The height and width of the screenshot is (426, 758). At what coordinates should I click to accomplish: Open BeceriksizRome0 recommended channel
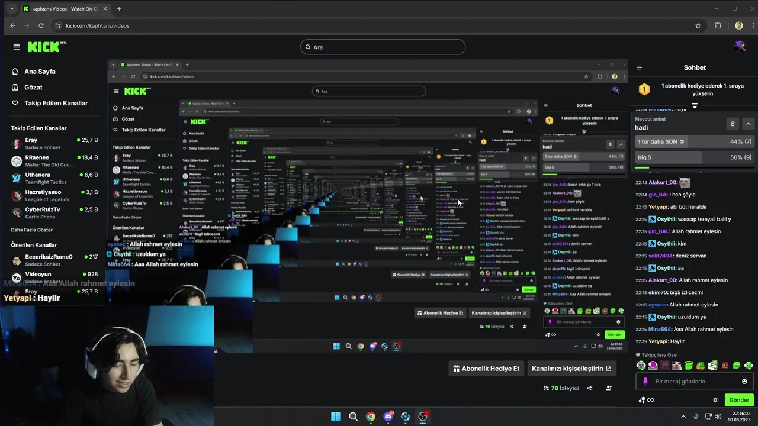click(54, 260)
